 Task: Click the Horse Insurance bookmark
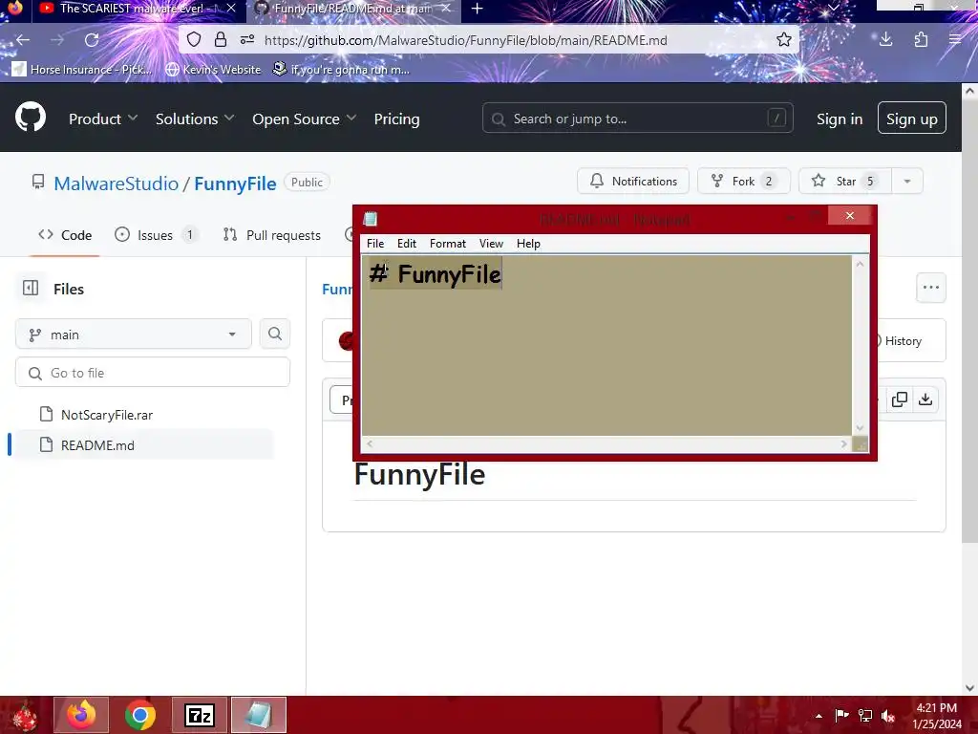[x=82, y=69]
